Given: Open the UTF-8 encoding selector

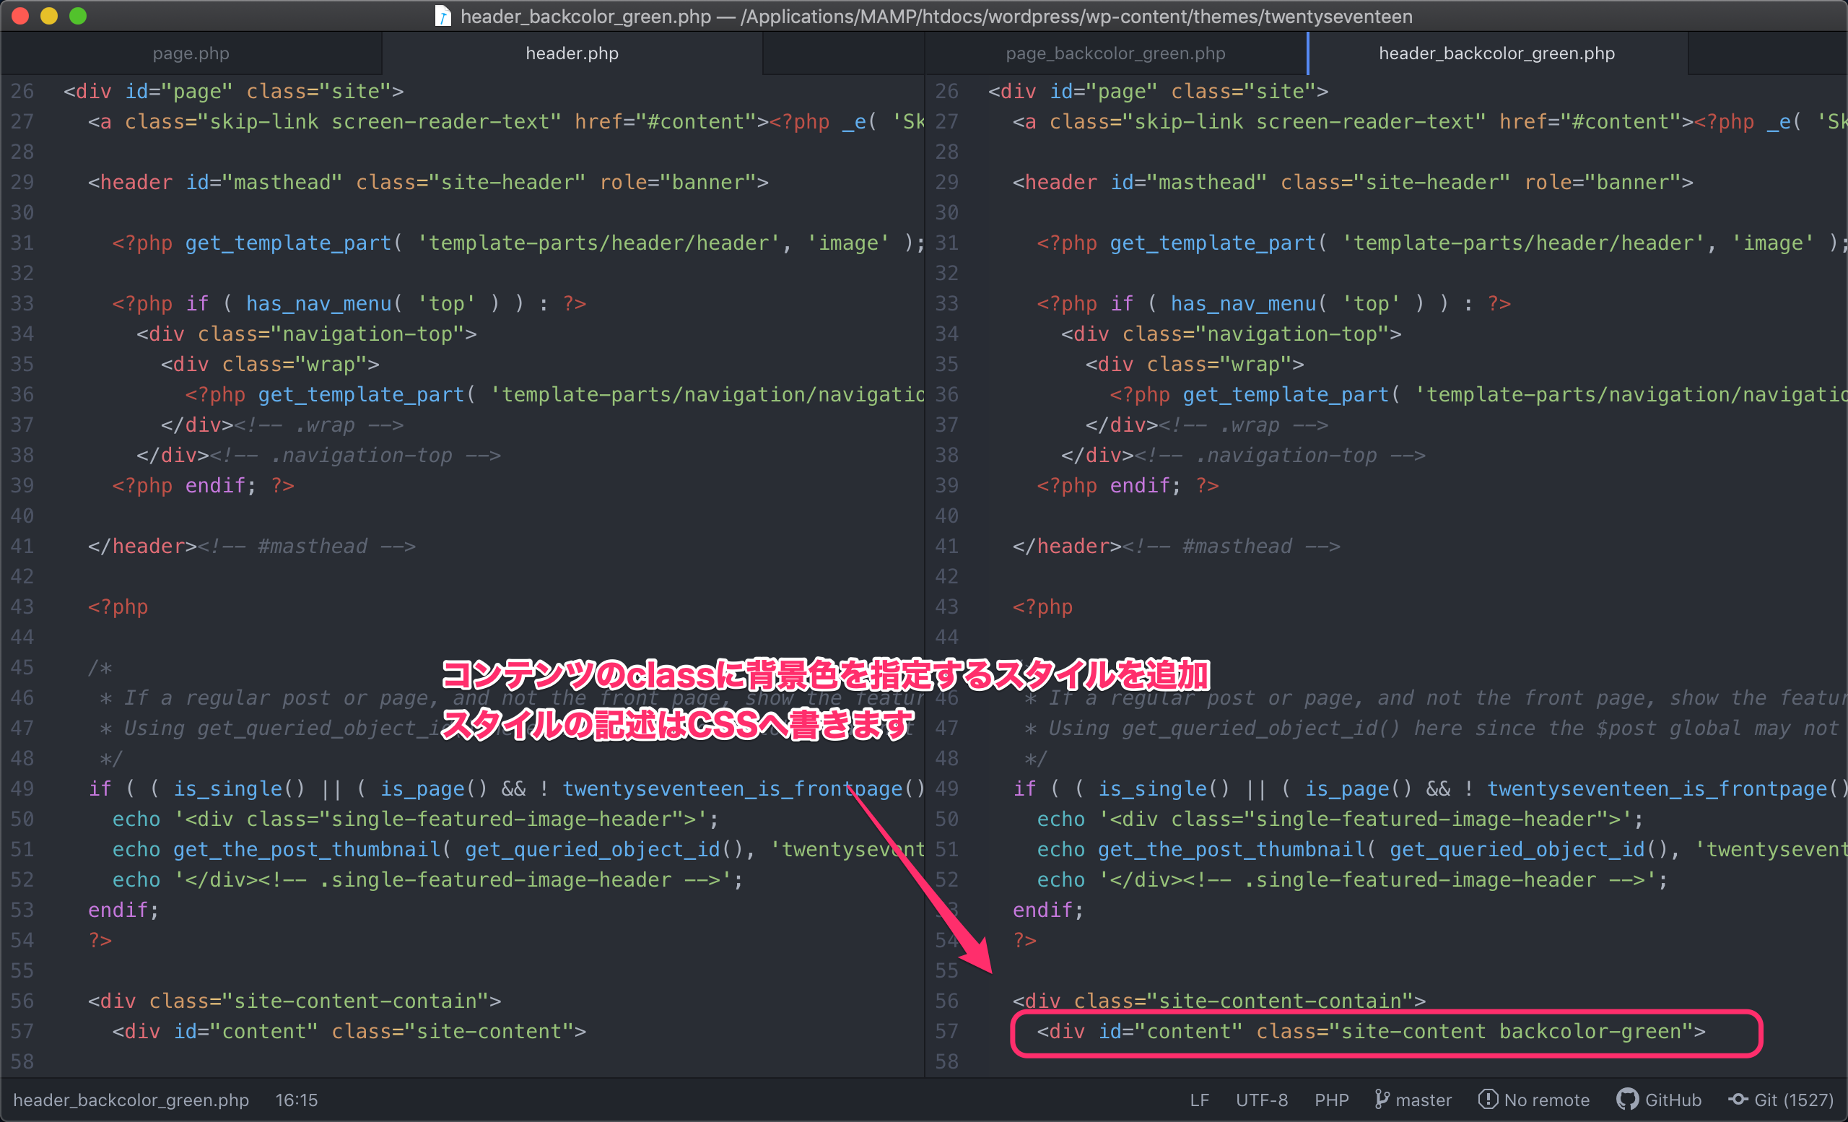Looking at the screenshot, I should (x=1262, y=1100).
